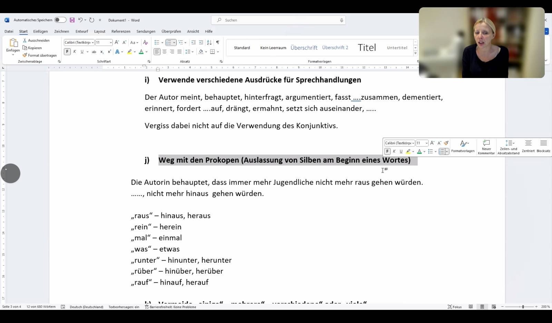The height and width of the screenshot is (323, 552).
Task: Apply superscript formatting
Action: [109, 52]
